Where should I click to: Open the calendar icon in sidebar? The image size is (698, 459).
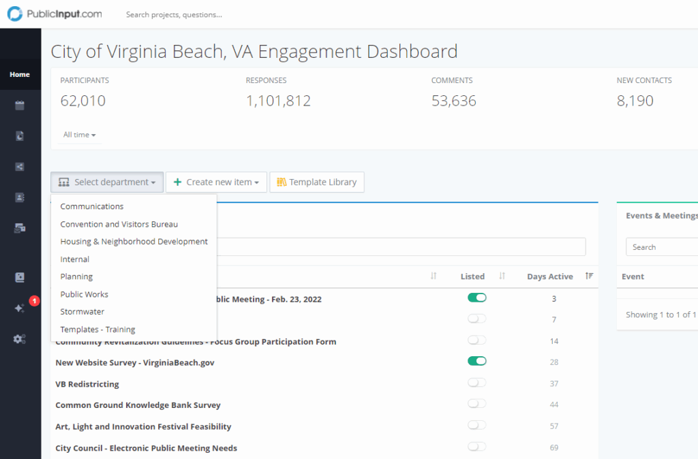tap(20, 106)
